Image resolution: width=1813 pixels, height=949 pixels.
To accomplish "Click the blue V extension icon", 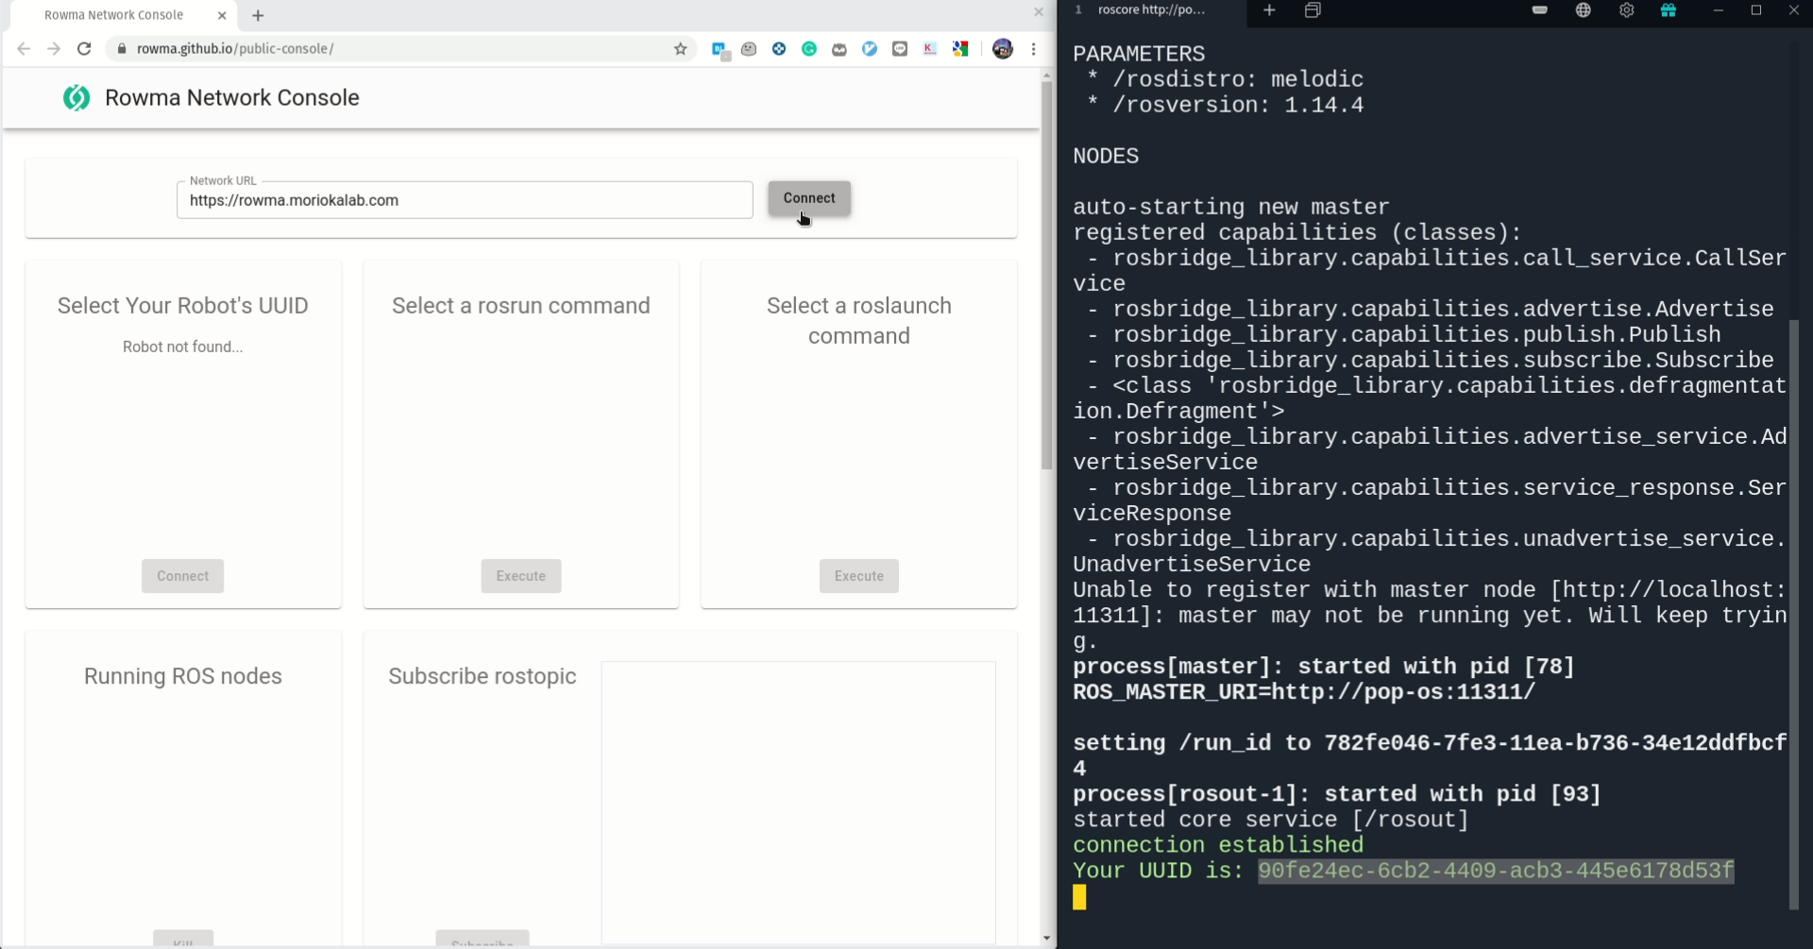I will [870, 49].
